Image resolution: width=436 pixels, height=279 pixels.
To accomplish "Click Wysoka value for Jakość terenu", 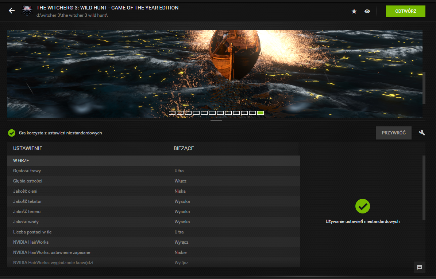I will [182, 212].
